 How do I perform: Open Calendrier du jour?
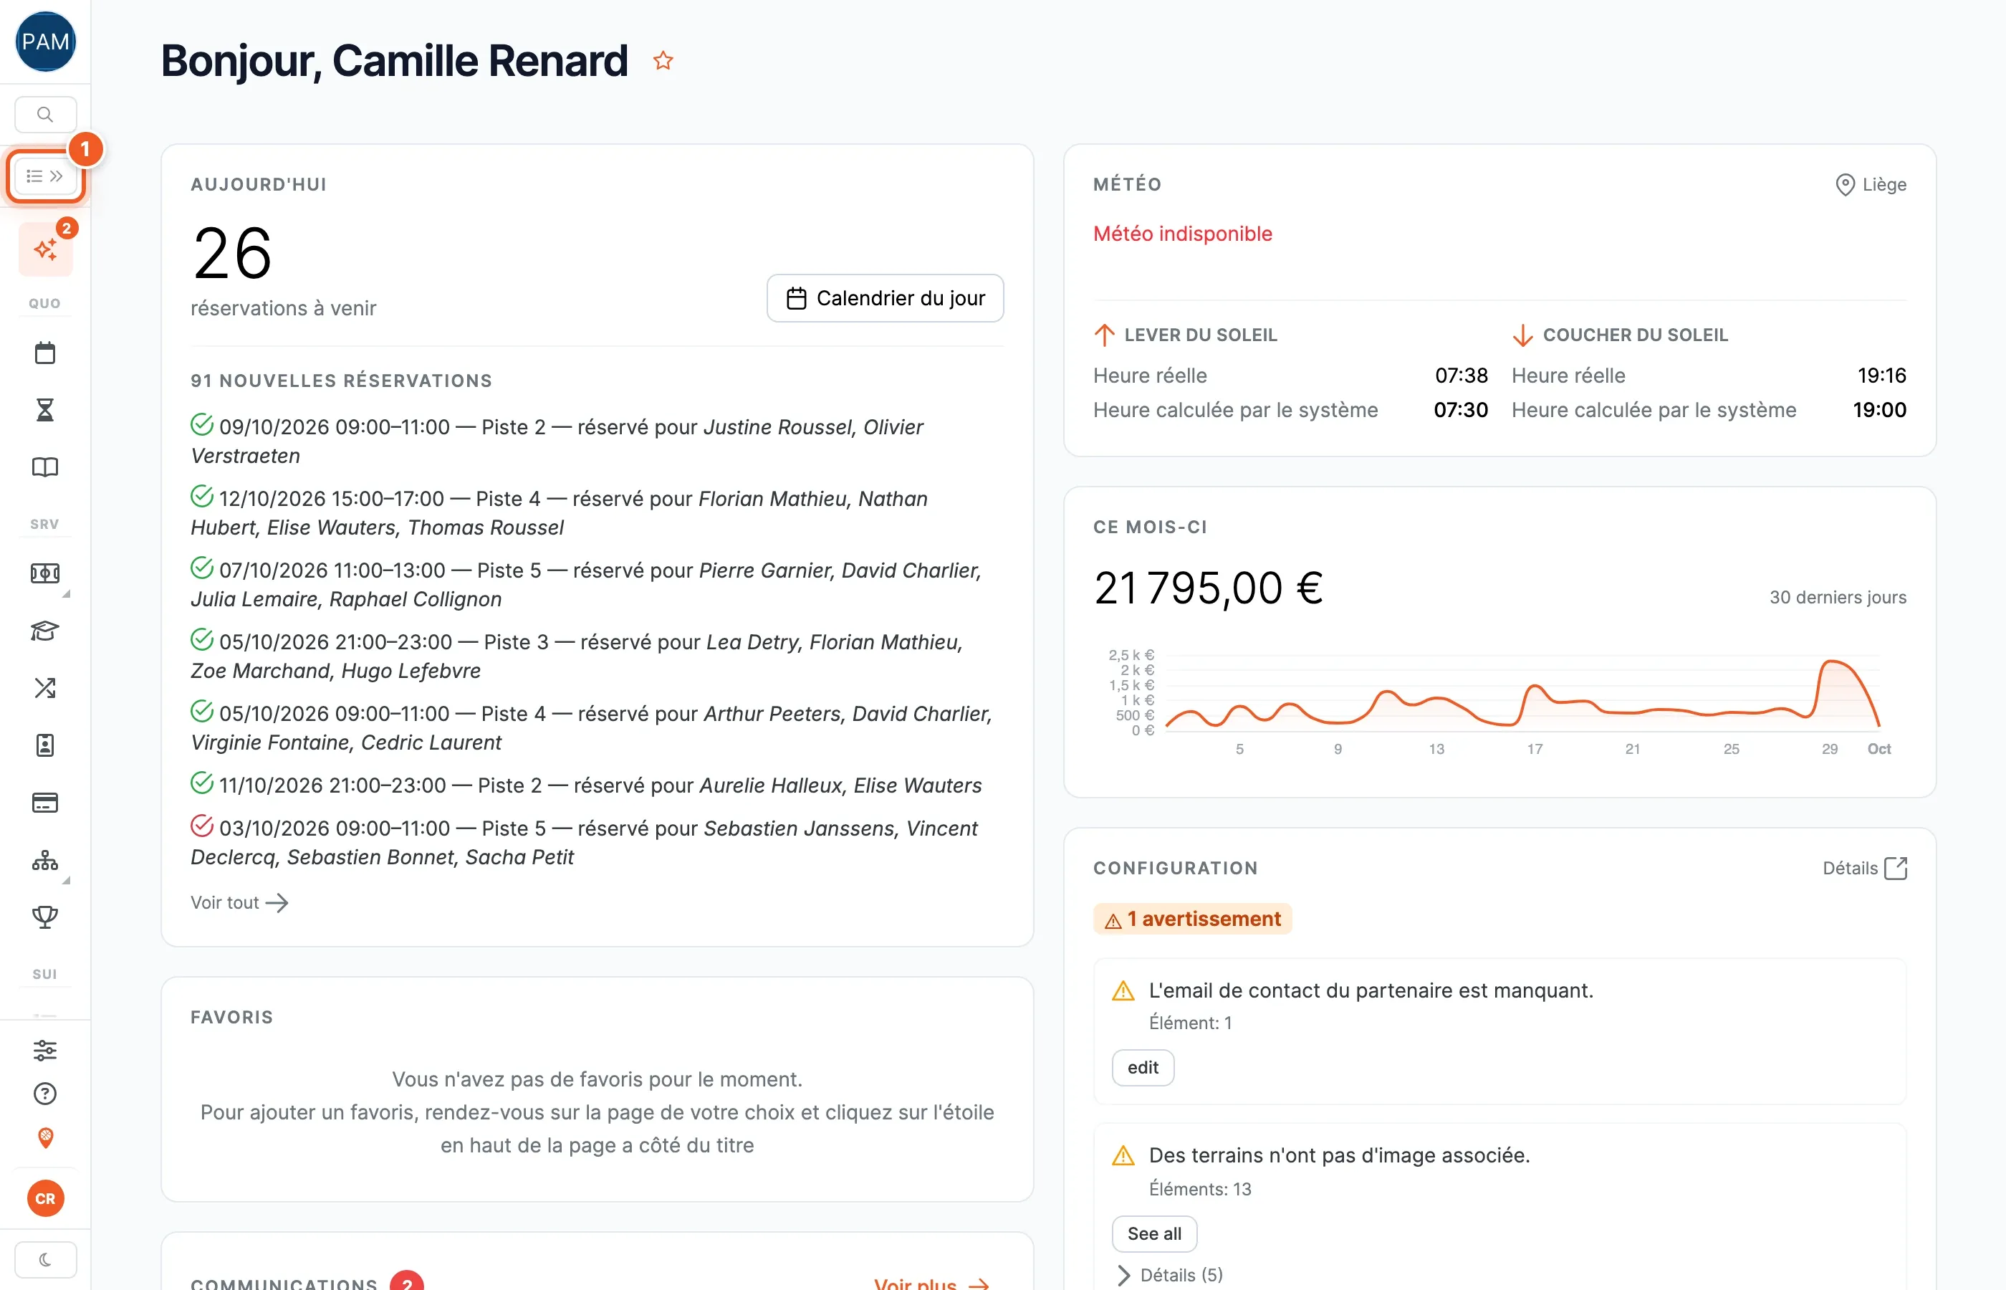[x=885, y=298]
